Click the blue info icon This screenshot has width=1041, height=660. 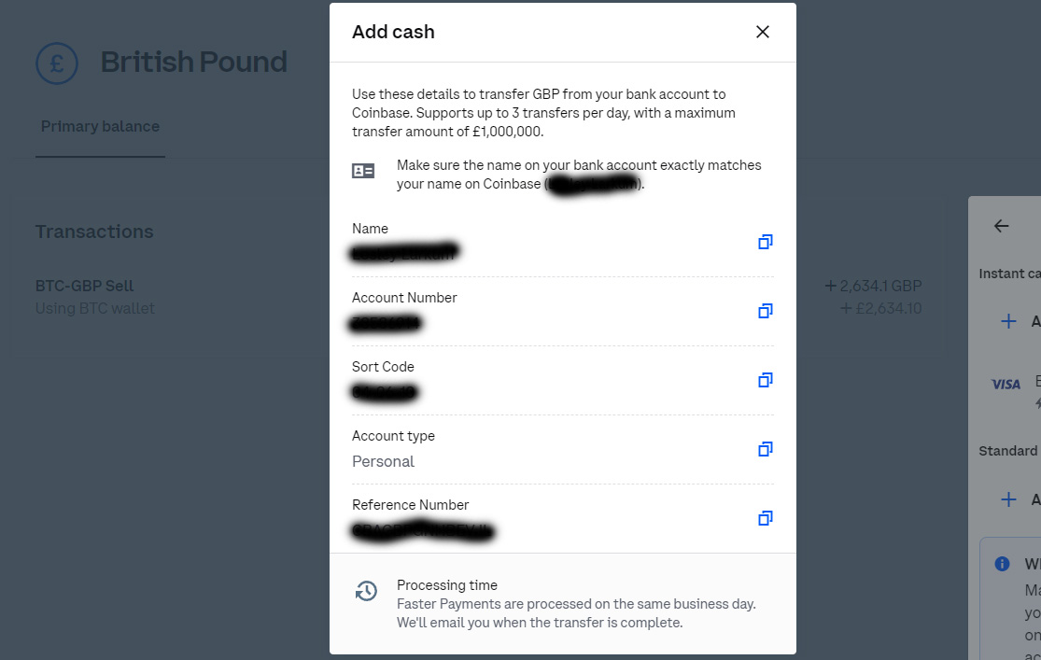(x=1002, y=564)
